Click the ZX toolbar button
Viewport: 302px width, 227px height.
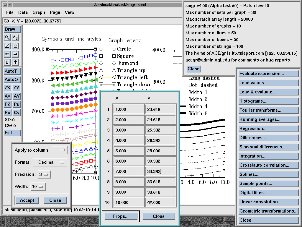pos(7,88)
